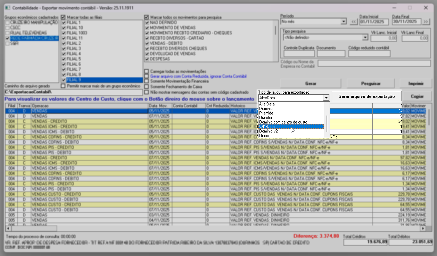Viewport: 437px width, 256px height.
Task: Click the grid's right horizontal scroll arrow
Action: click(x=423, y=229)
